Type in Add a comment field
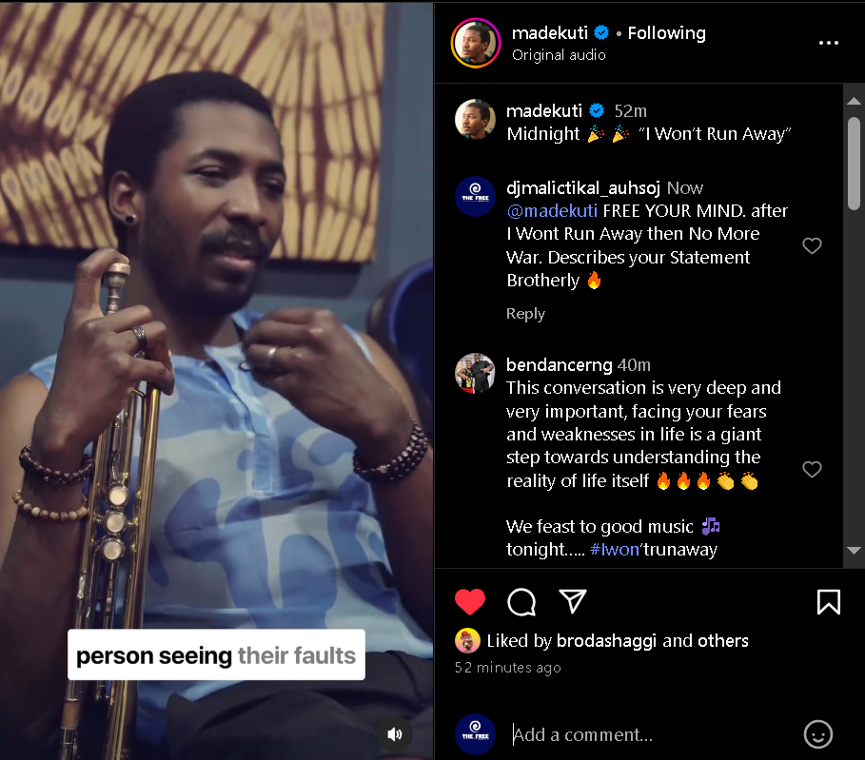The width and height of the screenshot is (865, 760). pyautogui.click(x=647, y=734)
